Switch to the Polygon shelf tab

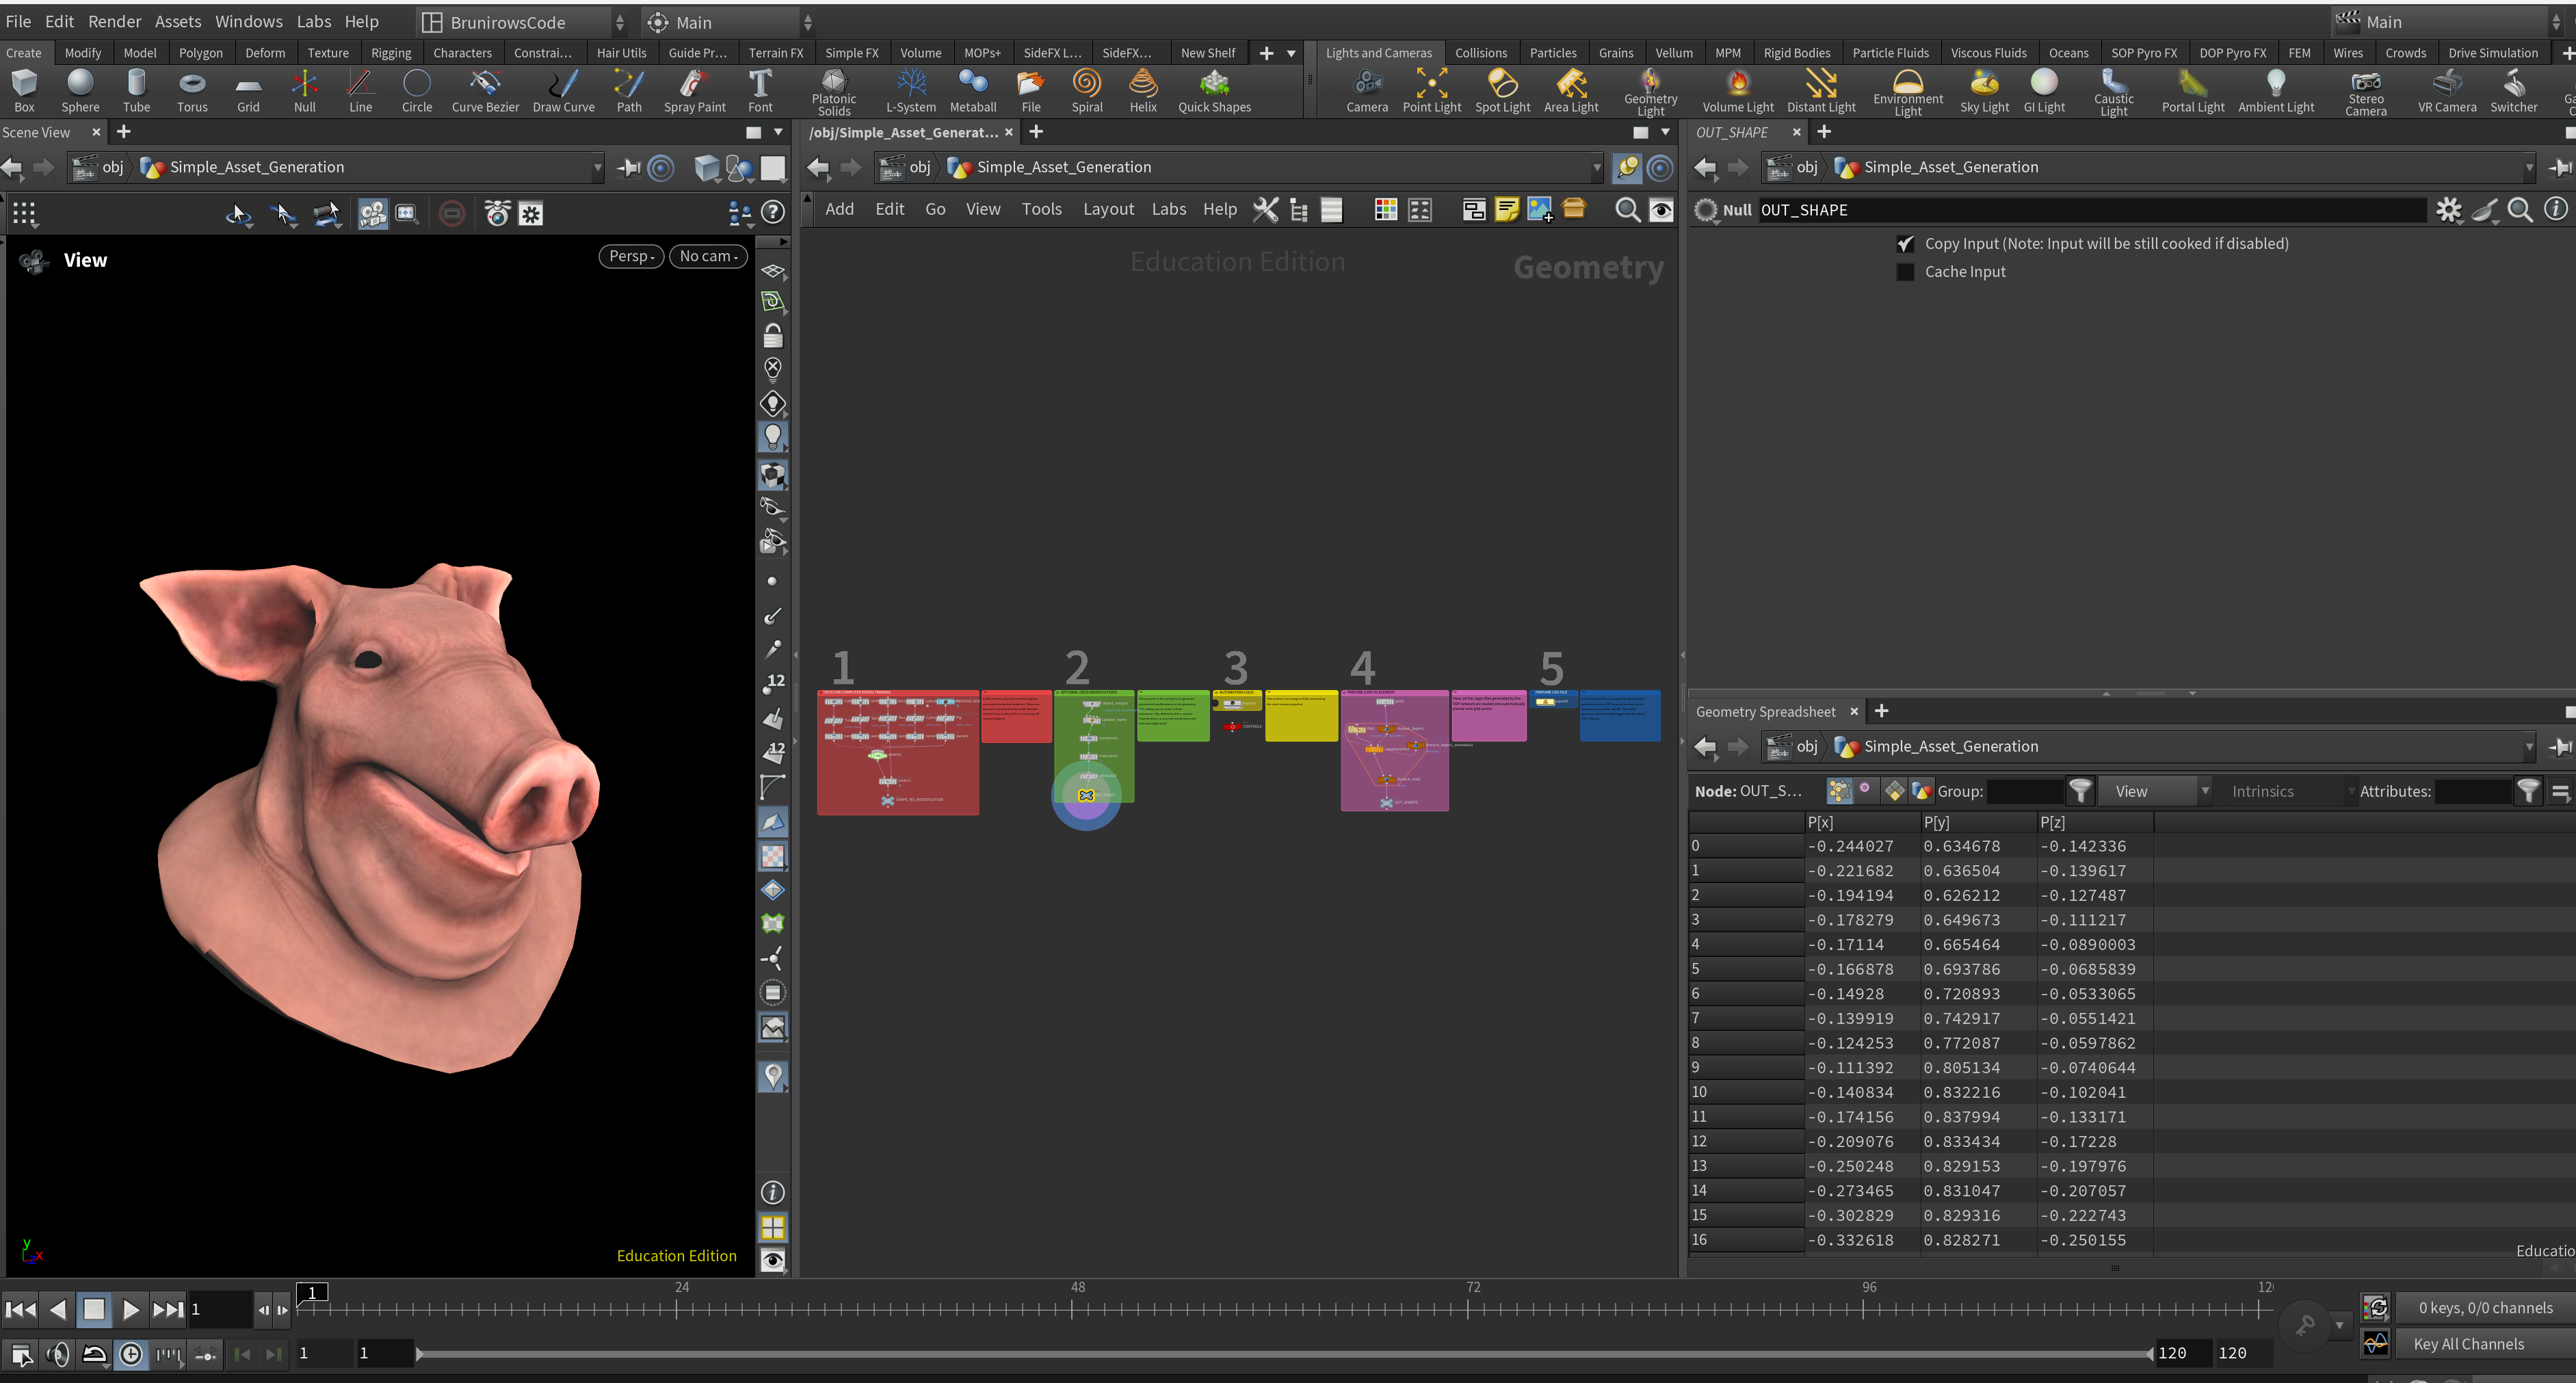[x=201, y=53]
